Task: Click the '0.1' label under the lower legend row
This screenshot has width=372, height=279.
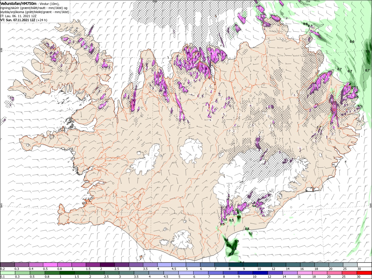Action: pyautogui.click(x=2, y=277)
